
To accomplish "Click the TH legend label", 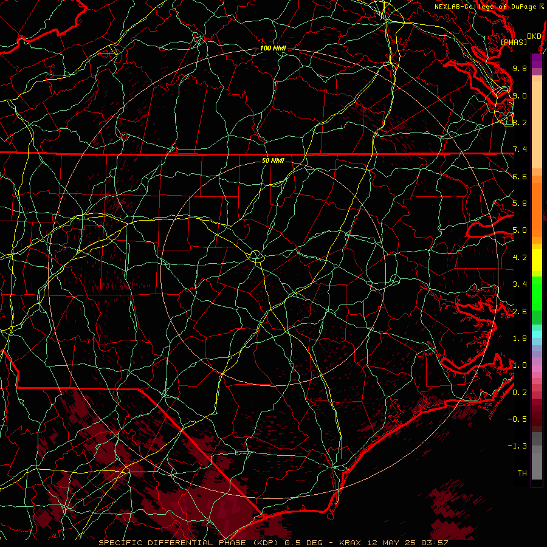I will (522, 473).
